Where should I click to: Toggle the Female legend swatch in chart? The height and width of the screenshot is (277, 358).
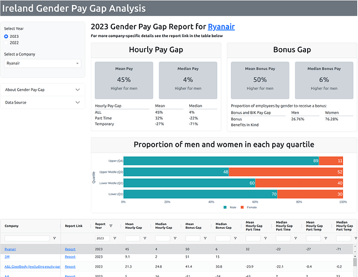(x=242, y=207)
